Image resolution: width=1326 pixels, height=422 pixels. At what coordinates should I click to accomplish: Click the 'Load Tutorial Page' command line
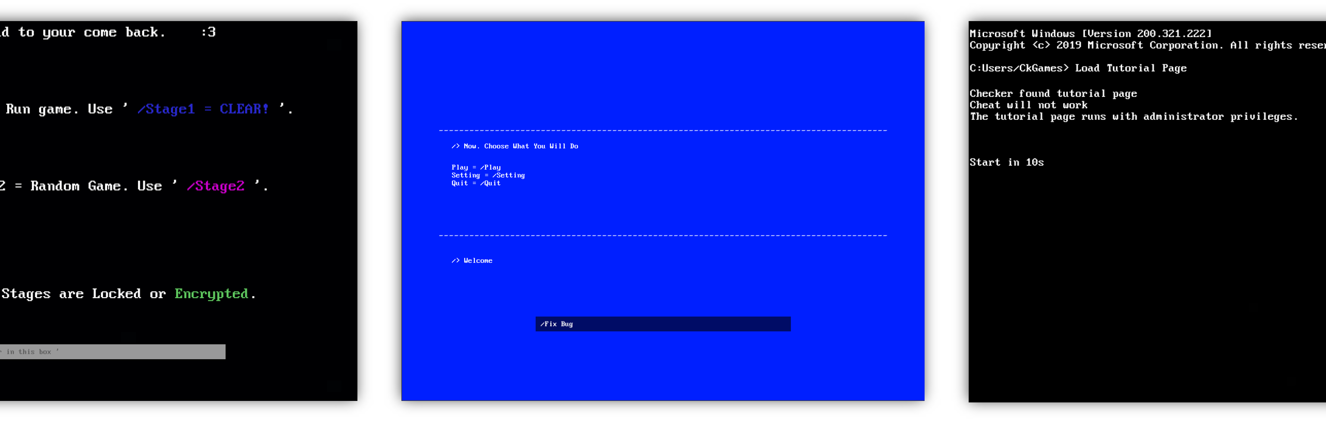1078,68
